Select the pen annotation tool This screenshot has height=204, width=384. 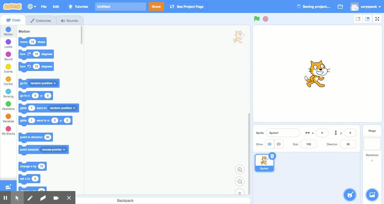click(30, 198)
